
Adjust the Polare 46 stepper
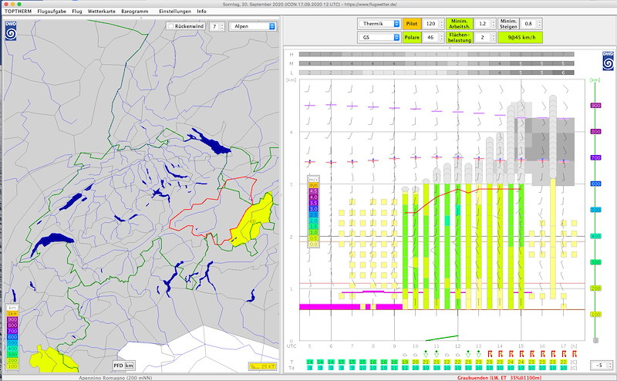point(441,37)
